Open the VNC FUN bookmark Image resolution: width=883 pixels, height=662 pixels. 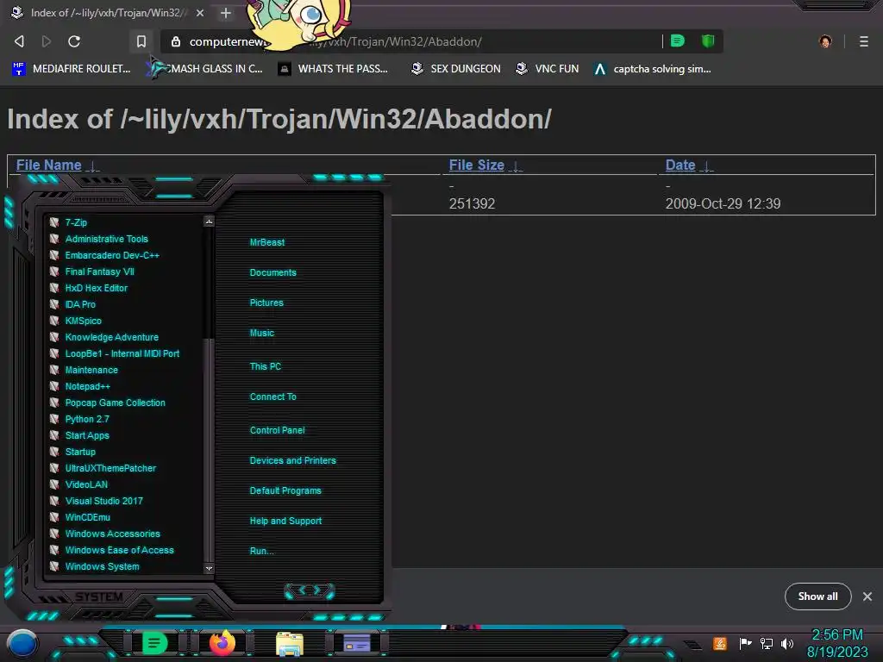coord(548,69)
